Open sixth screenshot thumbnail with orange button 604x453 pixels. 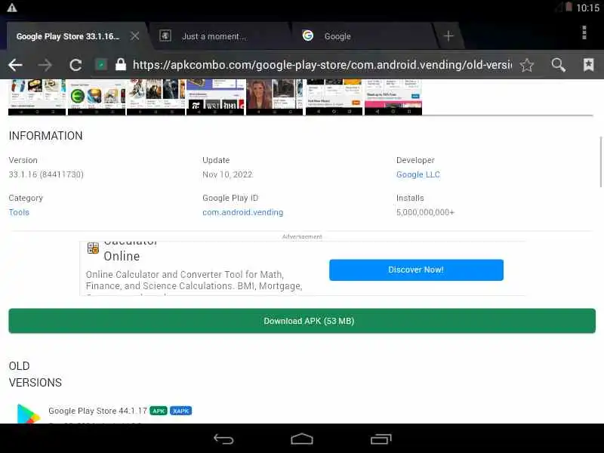(334, 97)
